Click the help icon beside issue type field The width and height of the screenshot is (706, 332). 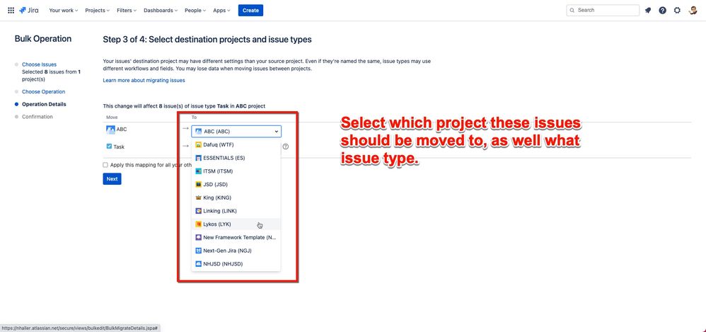click(286, 147)
